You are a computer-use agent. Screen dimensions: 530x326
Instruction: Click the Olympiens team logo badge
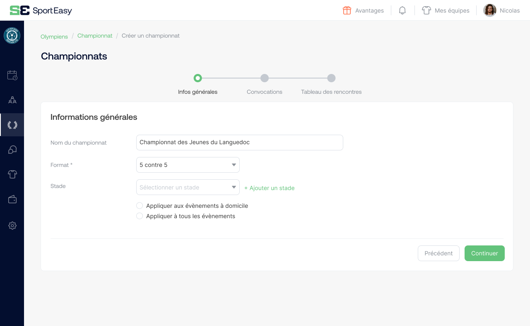click(12, 36)
